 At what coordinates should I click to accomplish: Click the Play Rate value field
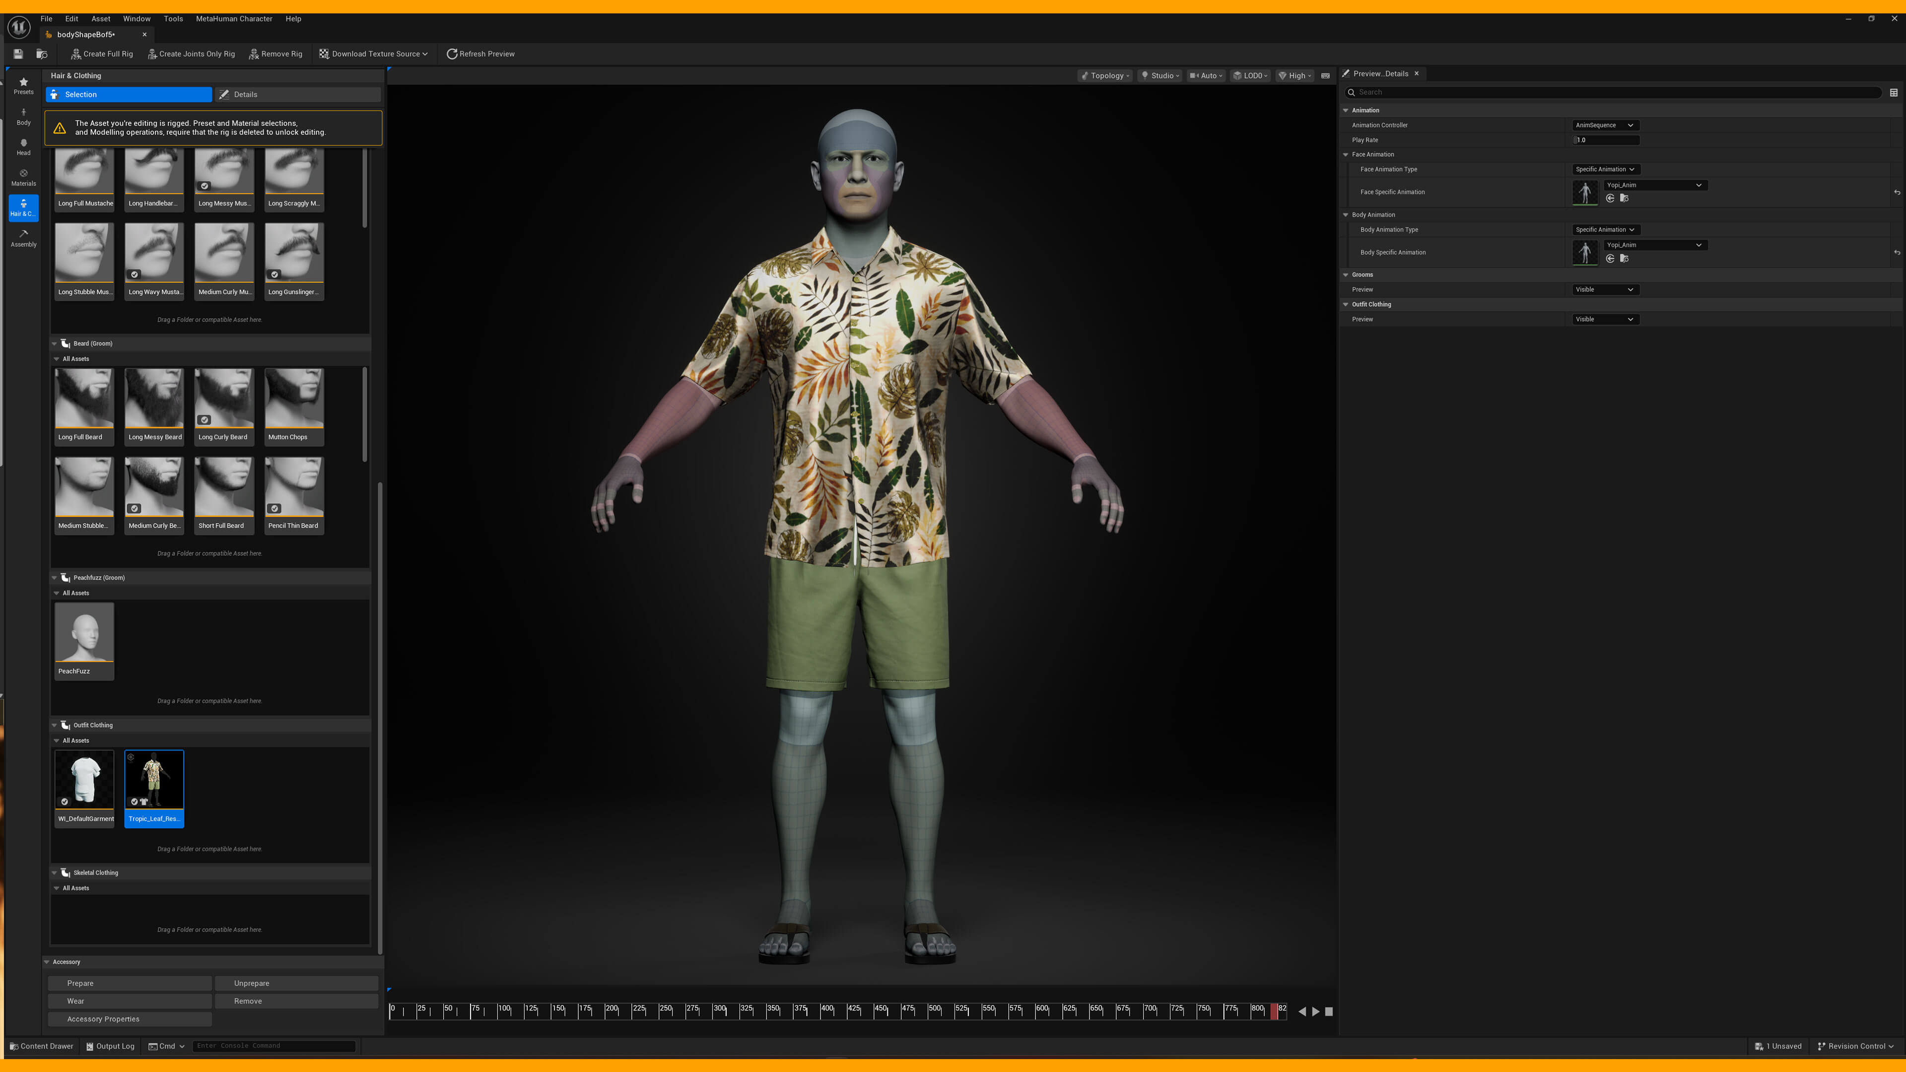click(1606, 140)
